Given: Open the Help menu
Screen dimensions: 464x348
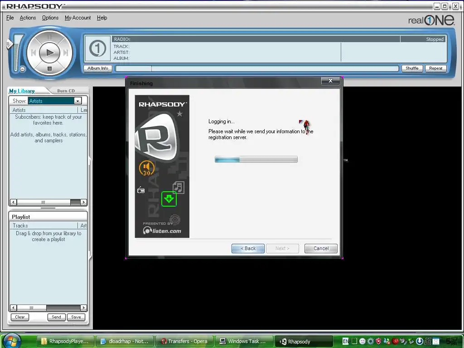Looking at the screenshot, I should (102, 18).
